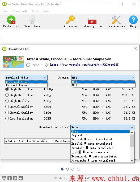Open the Help menu
The height and width of the screenshot is (182, 140).
click(x=46, y=11)
